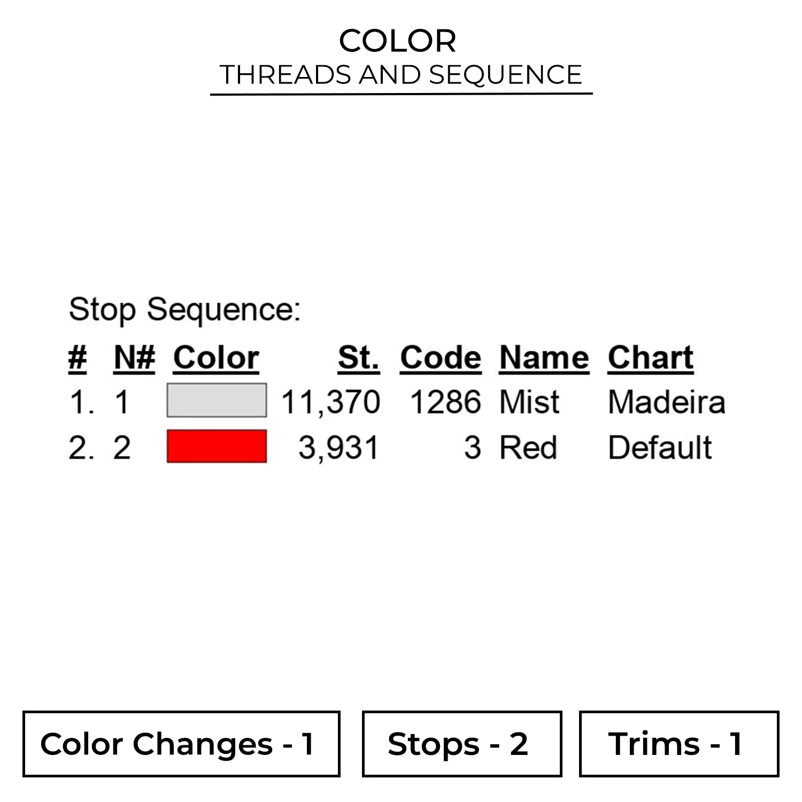Click the stitch count 11,370
The height and width of the screenshot is (802, 802).
point(330,402)
